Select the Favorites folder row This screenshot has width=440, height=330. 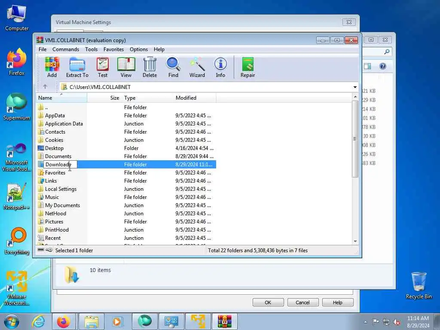(126, 173)
